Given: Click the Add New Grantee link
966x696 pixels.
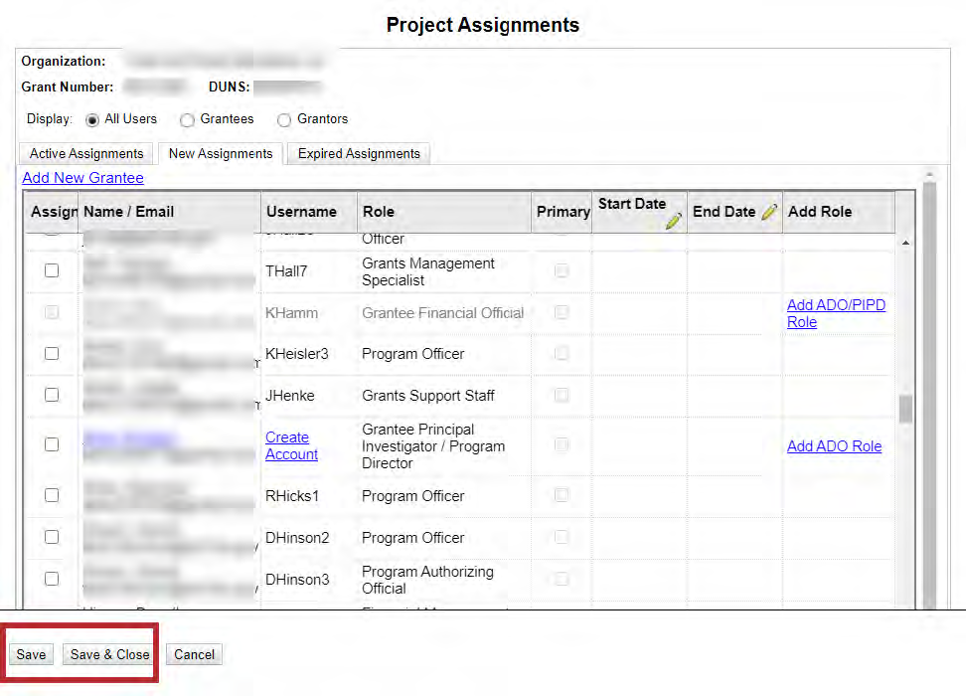Looking at the screenshot, I should (x=82, y=178).
